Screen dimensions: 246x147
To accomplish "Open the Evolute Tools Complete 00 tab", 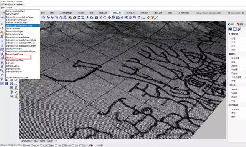I will 208,13.
